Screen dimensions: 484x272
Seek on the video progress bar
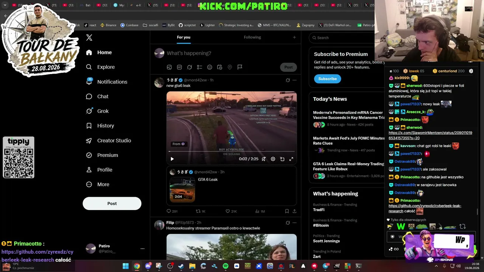click(231, 151)
